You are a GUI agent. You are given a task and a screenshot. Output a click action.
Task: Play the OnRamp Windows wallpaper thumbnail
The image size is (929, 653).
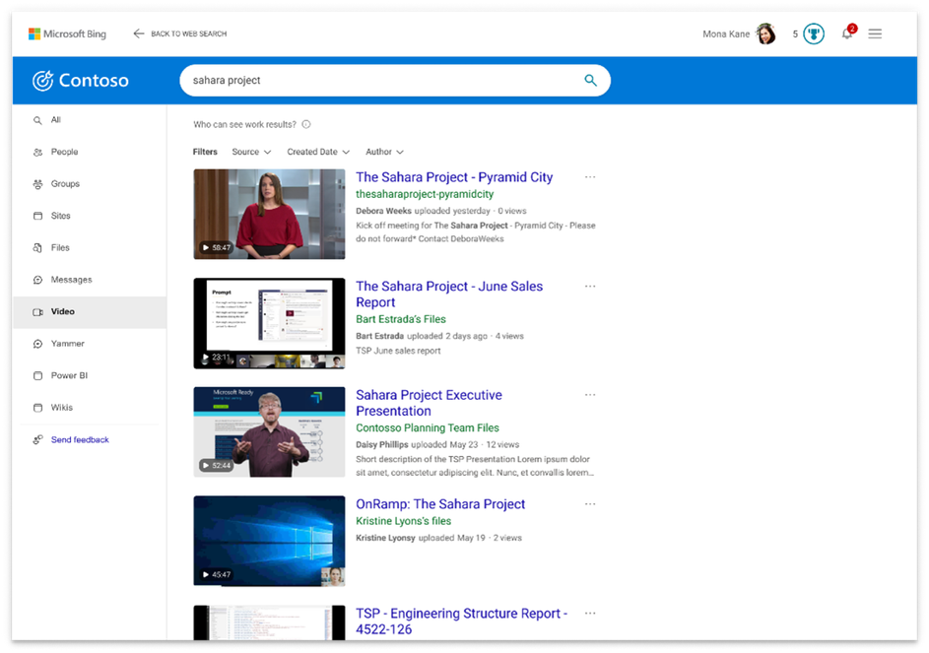tap(270, 542)
